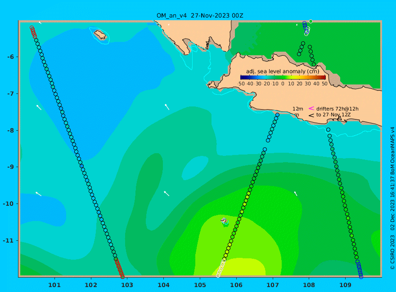This screenshot has height=292, width=396.
Task: Click the light blue circle at the coast near 107E
Action: [x=277, y=115]
